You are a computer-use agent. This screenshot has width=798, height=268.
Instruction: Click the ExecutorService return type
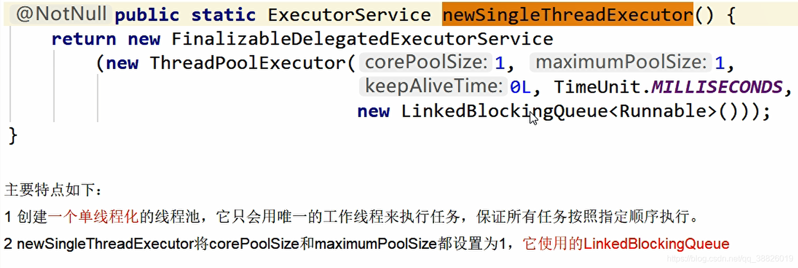coord(349,15)
